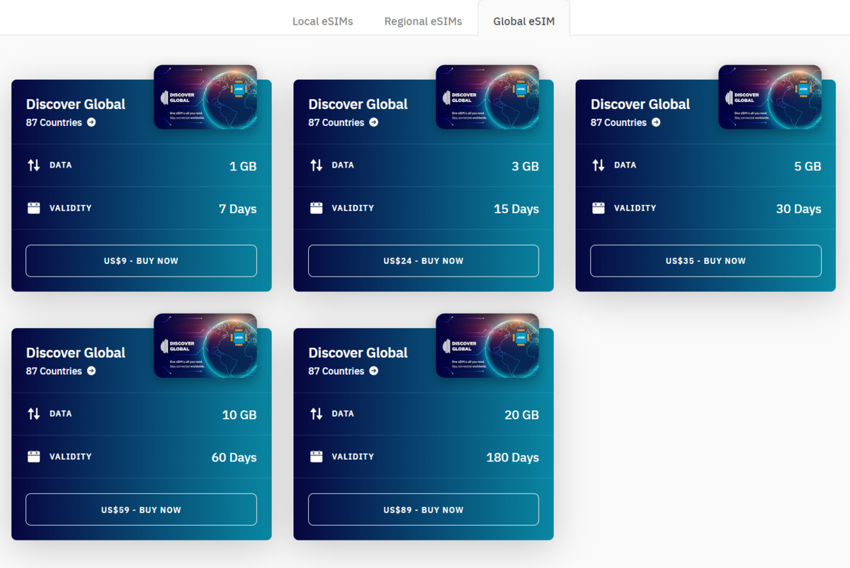Open the 87 Countries details on the 3 GB card
850x568 pixels.
tap(341, 122)
